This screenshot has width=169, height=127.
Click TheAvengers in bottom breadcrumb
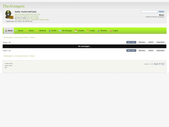pyautogui.click(x=8, y=56)
